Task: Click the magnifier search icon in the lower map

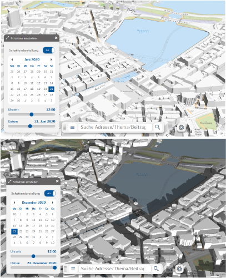Action: coord(157,269)
